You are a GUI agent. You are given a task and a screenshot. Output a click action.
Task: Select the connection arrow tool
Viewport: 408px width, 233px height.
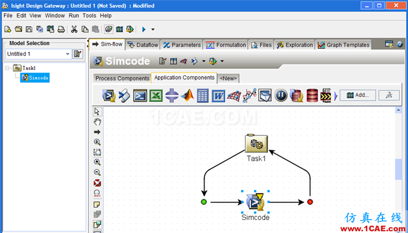(x=97, y=132)
